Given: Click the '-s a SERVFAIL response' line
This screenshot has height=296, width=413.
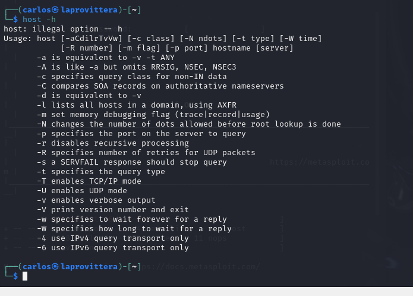Looking at the screenshot, I should coord(132,162).
